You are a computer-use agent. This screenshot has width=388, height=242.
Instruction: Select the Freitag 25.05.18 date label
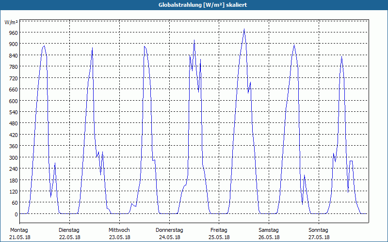(x=219, y=234)
